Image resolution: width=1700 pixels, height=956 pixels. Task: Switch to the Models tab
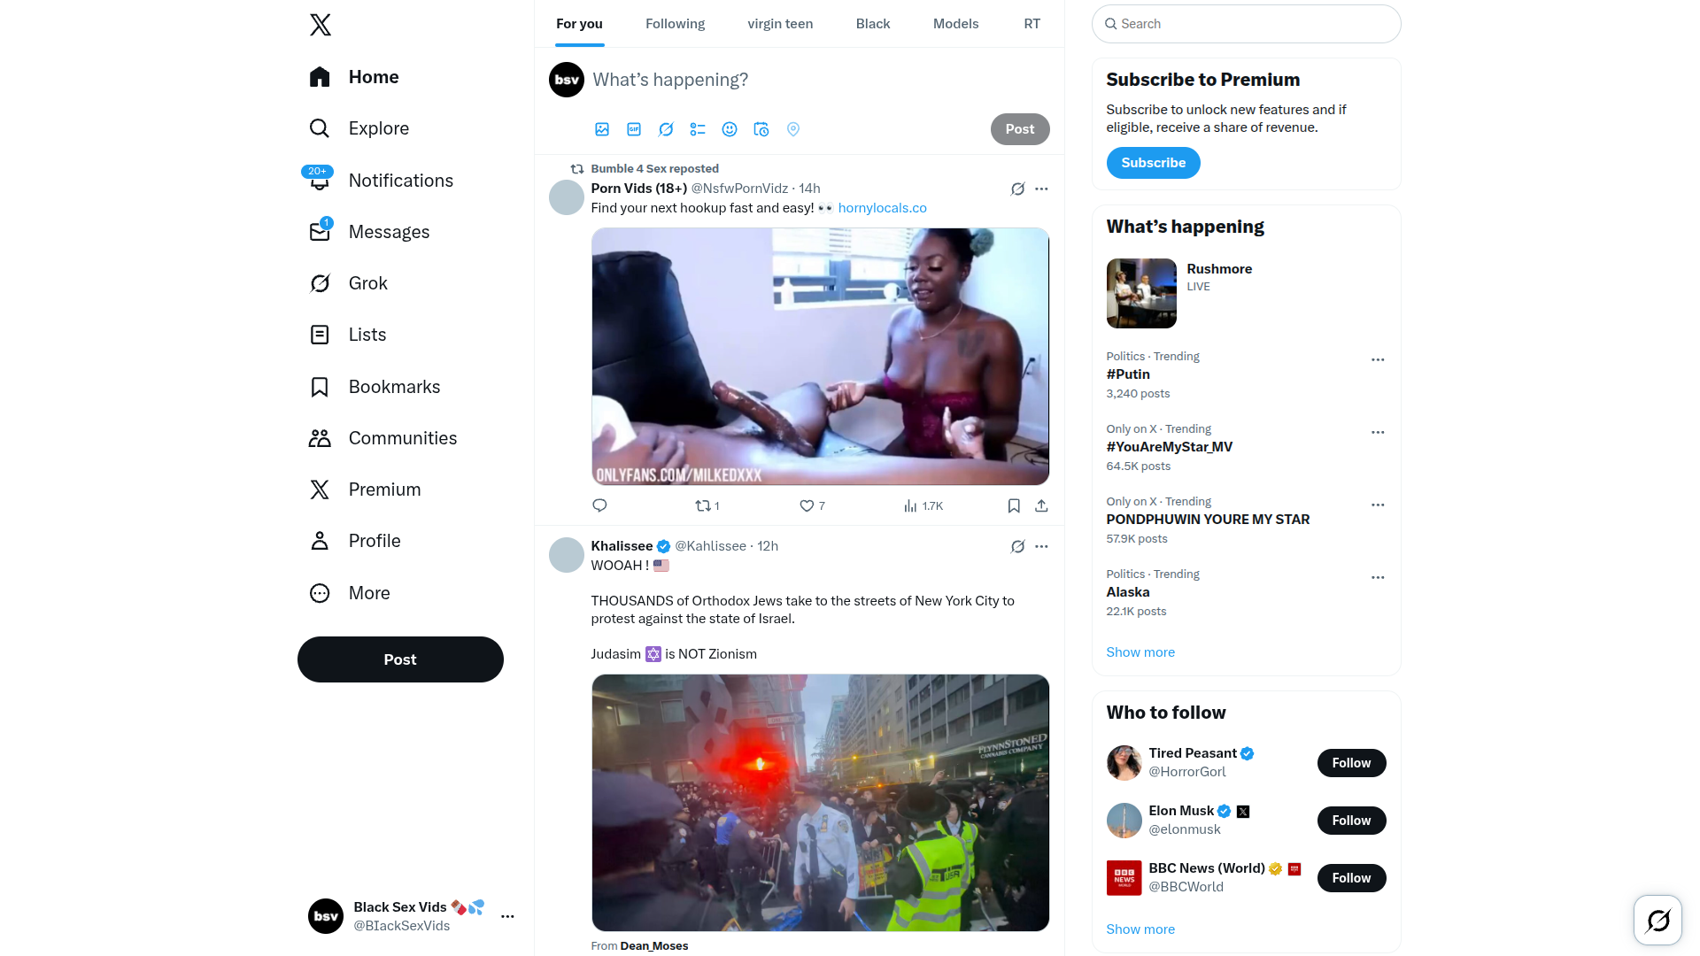955,24
